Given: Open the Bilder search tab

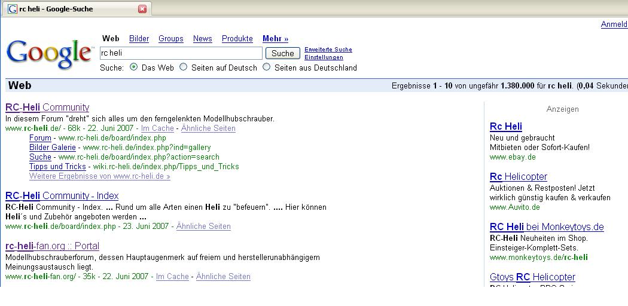Looking at the screenshot, I should pyautogui.click(x=139, y=39).
